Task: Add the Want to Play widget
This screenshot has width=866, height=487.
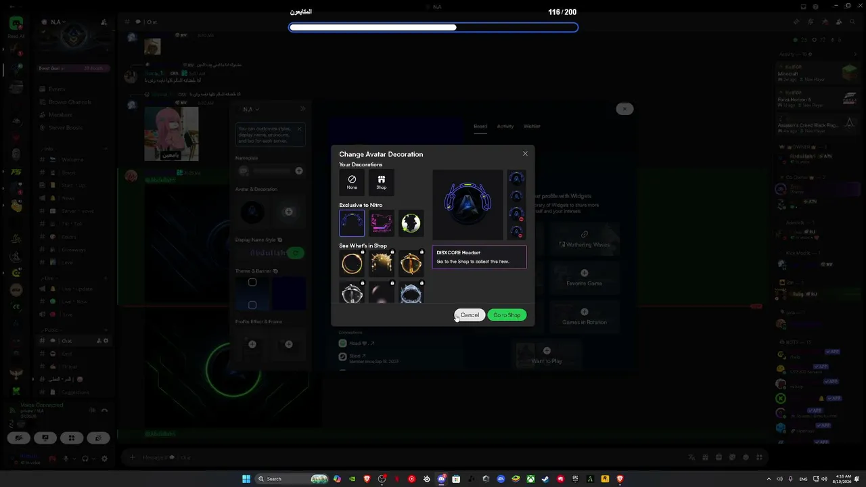Action: point(547,354)
